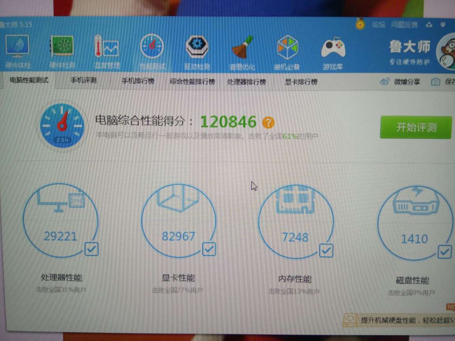Screen dimensions: 455x341
Task: Click the overall score 120846
Action: coord(228,122)
